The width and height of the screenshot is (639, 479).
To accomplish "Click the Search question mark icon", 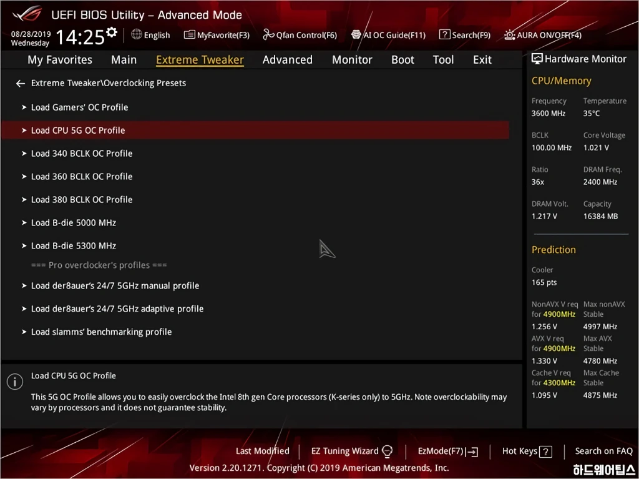I will [x=444, y=35].
